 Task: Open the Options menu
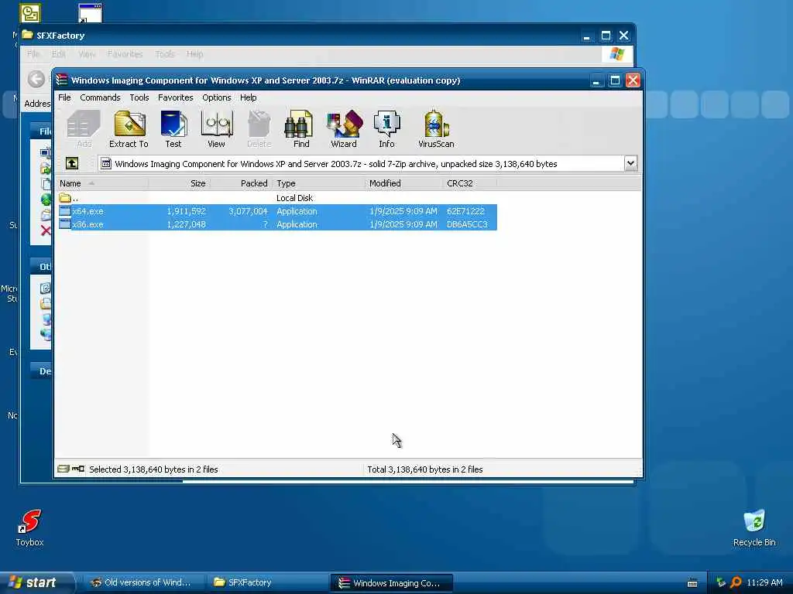217,97
